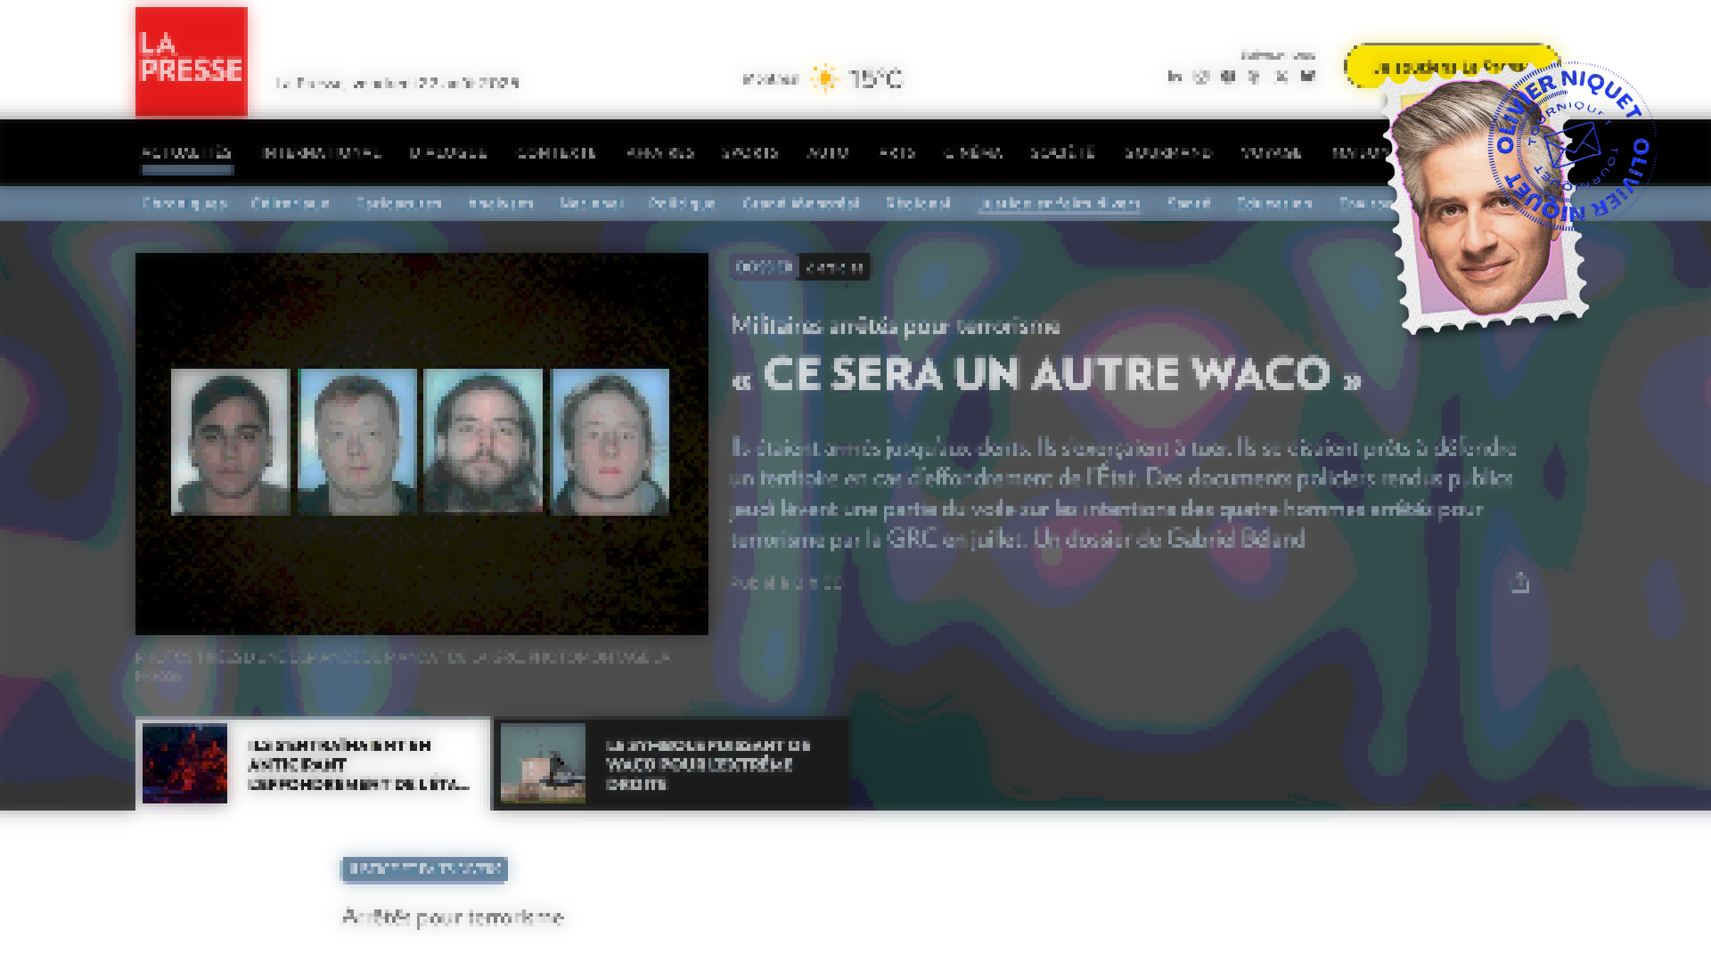Image resolution: width=1711 pixels, height=962 pixels.
Task: Open the four suspects mugshots main image
Action: coord(422,444)
